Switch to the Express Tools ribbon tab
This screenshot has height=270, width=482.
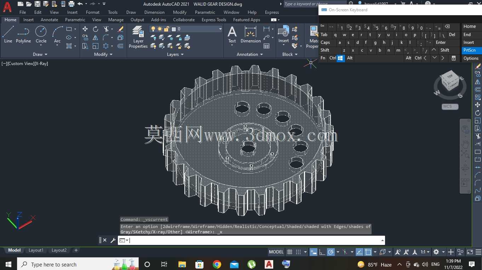tap(214, 20)
